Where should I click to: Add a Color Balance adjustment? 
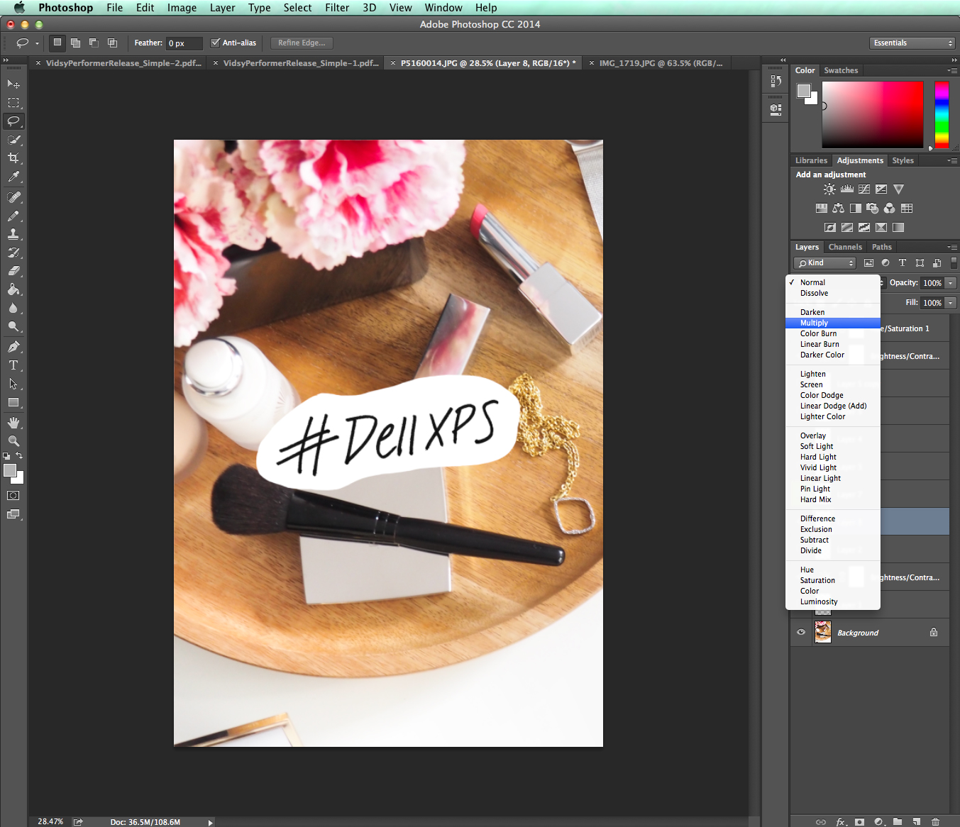[x=839, y=209]
